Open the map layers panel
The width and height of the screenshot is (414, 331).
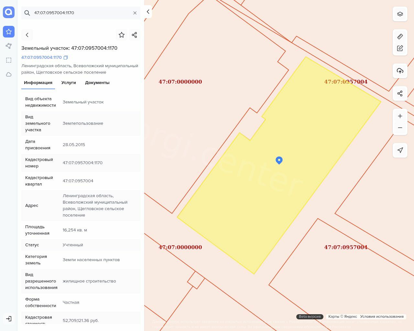[x=400, y=14]
